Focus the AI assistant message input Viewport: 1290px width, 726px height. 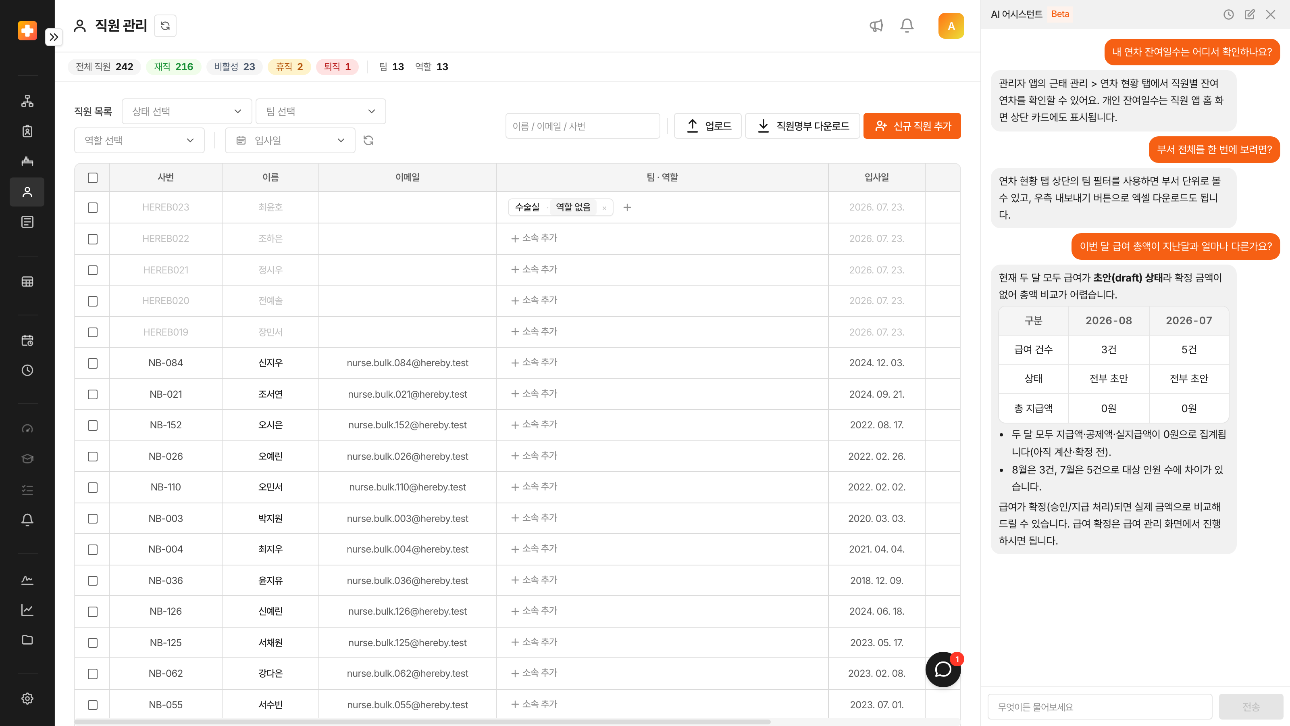(1100, 707)
